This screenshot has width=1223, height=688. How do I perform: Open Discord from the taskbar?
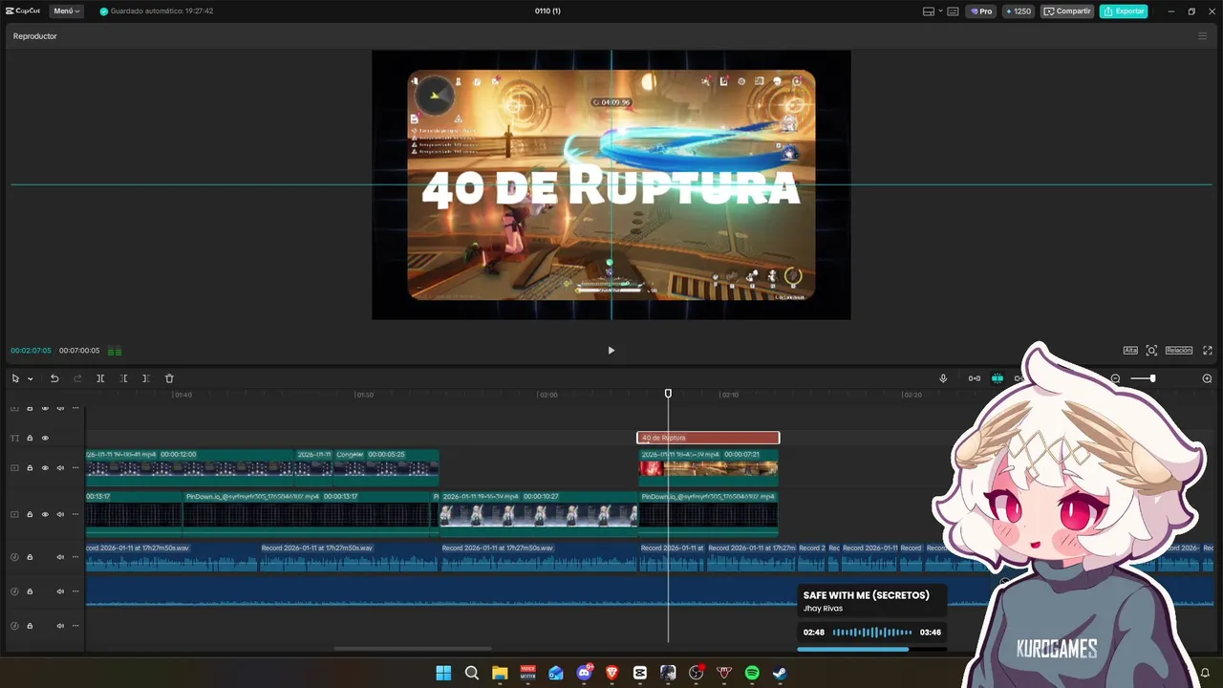[x=584, y=673]
